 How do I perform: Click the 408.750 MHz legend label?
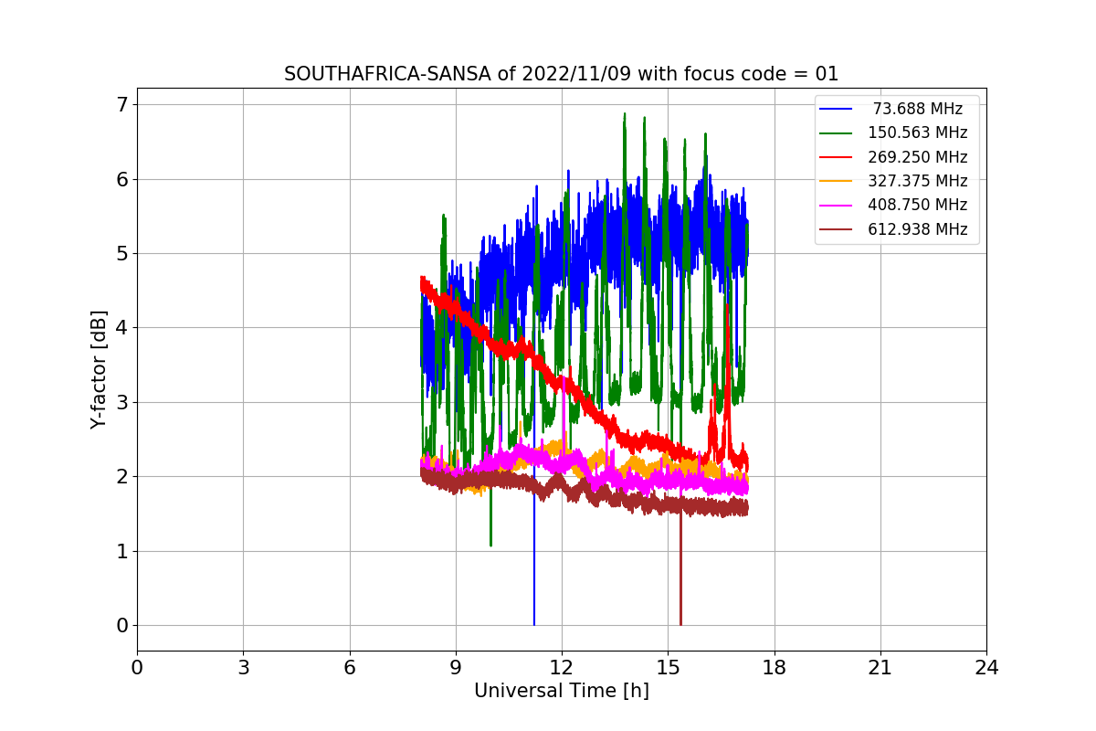(x=918, y=205)
